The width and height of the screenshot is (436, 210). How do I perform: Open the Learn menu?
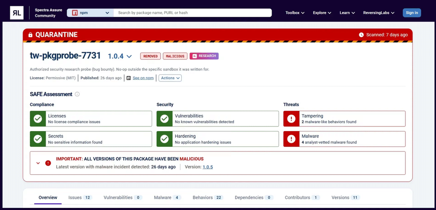[347, 13]
